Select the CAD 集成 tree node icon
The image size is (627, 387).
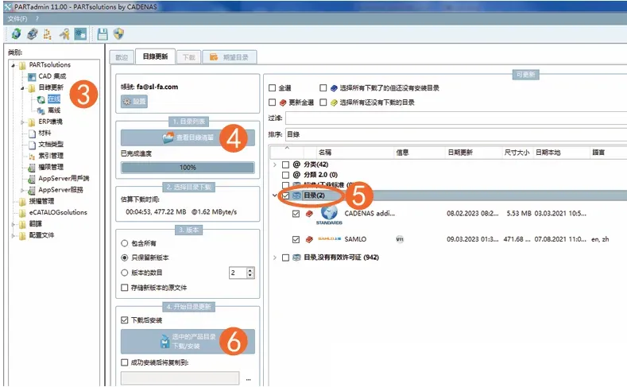pyautogui.click(x=32, y=76)
